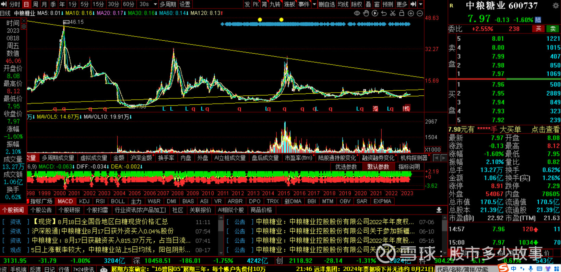Click the red 买 buy button
The width and height of the screenshot is (561, 272).
[538, 29]
